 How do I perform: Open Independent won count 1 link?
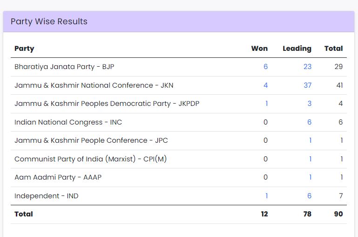click(x=266, y=196)
